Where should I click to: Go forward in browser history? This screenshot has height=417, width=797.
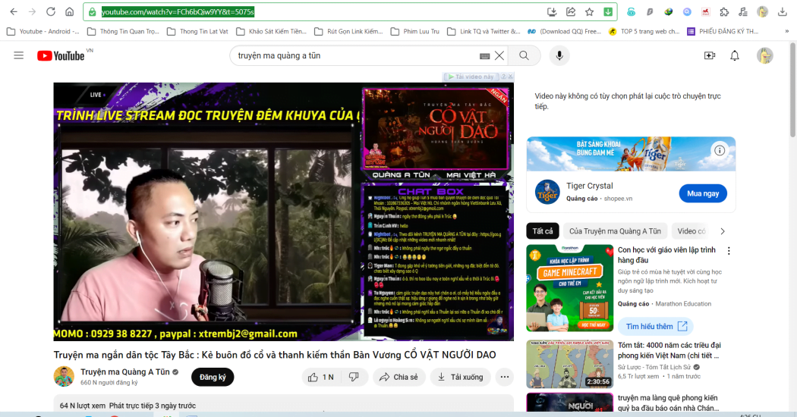click(x=32, y=11)
